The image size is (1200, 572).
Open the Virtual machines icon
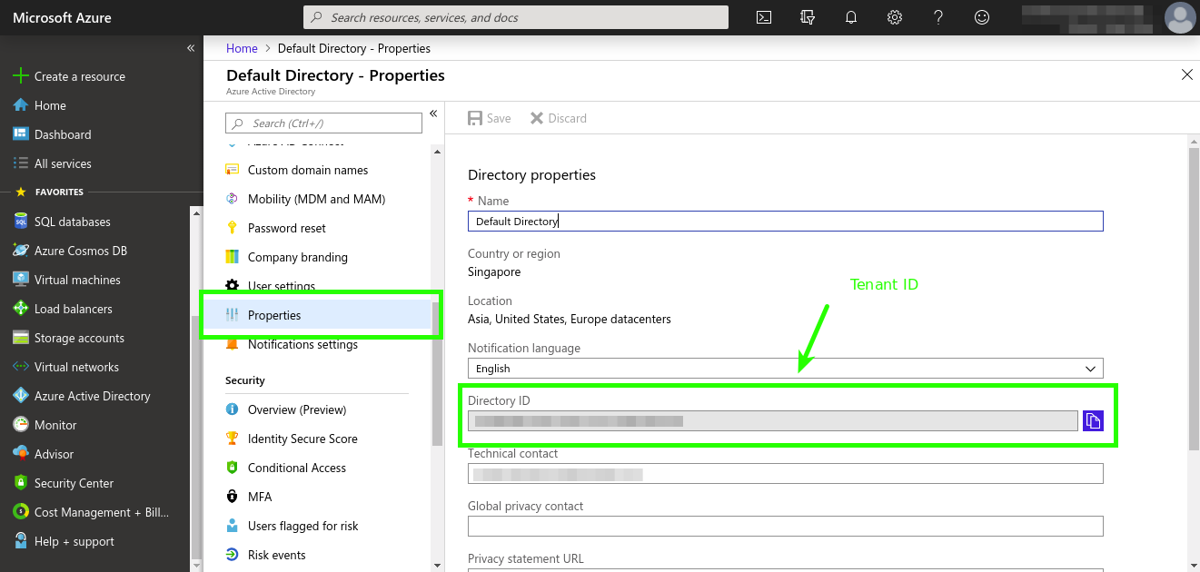click(x=21, y=280)
